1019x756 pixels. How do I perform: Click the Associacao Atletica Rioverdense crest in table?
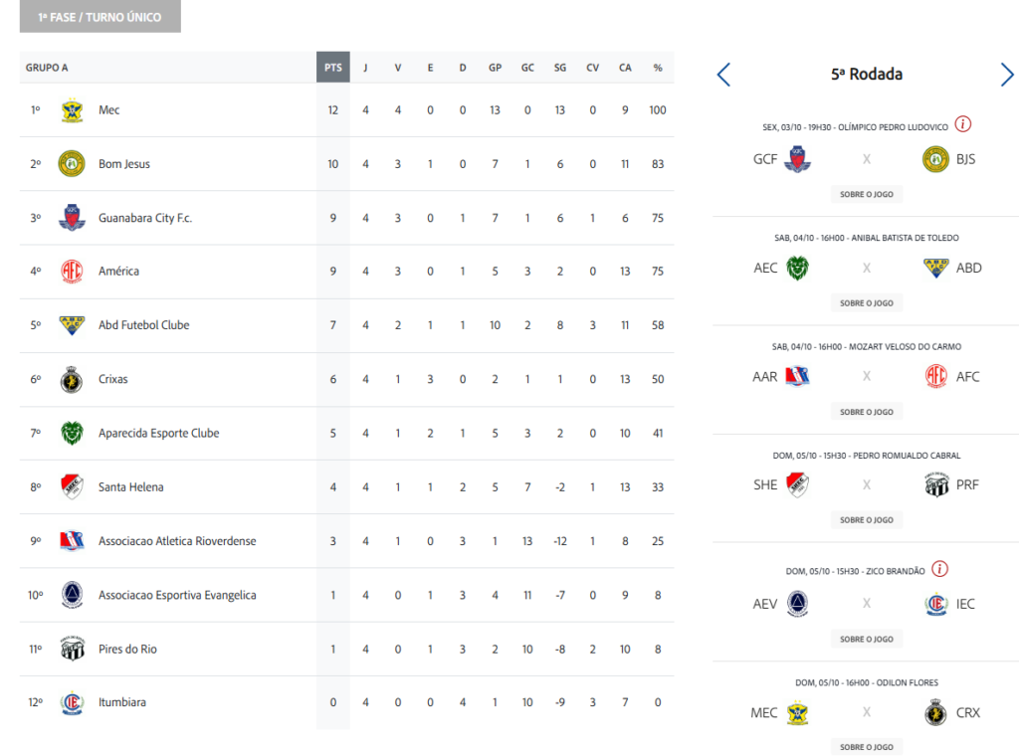72,540
